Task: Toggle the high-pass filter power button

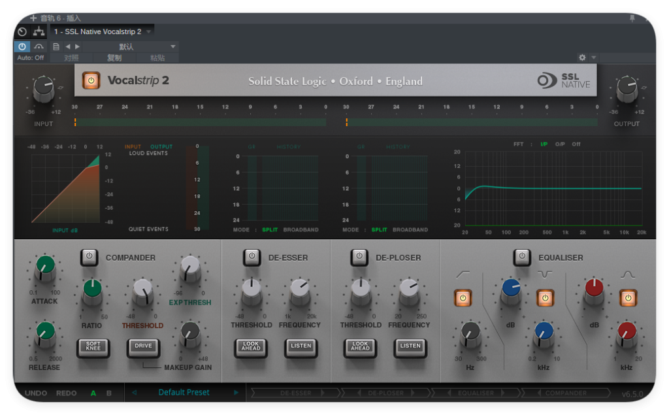Action: (463, 297)
